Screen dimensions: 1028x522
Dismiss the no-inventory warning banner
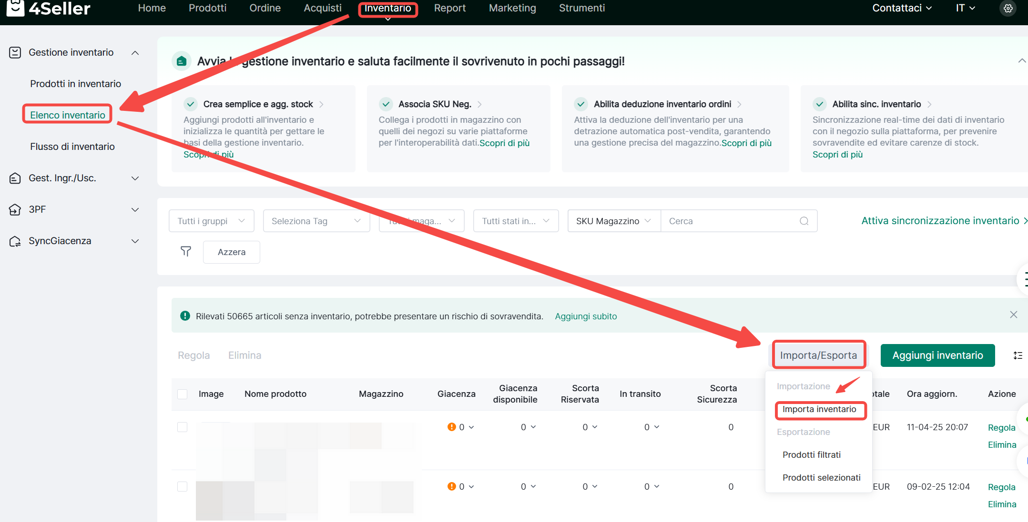click(1014, 315)
